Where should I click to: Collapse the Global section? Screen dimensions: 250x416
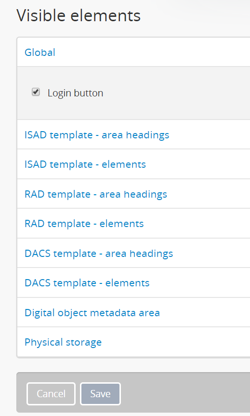40,52
